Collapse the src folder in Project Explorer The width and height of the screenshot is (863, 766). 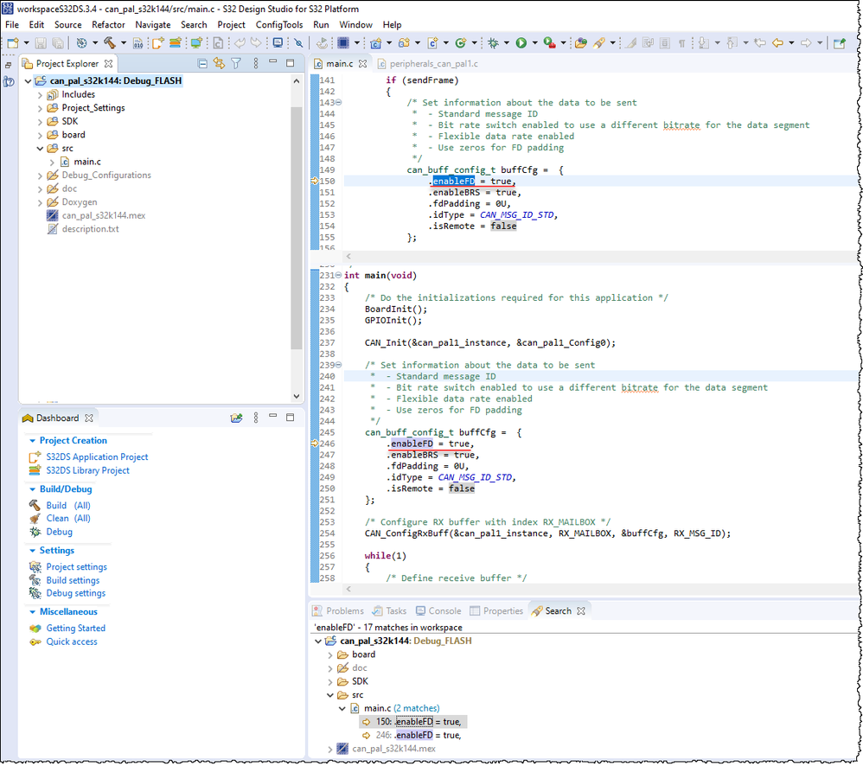40,149
